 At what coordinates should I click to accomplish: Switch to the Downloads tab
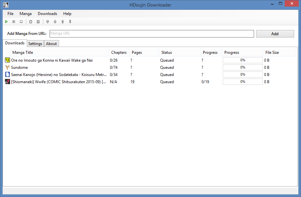[15, 43]
